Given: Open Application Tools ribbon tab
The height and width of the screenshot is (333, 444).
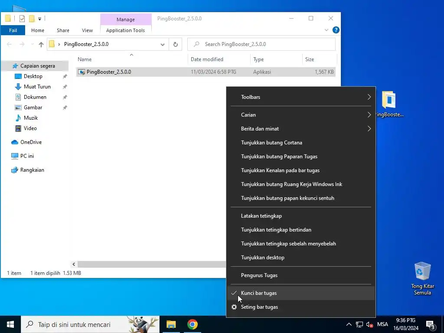Looking at the screenshot, I should click(125, 30).
